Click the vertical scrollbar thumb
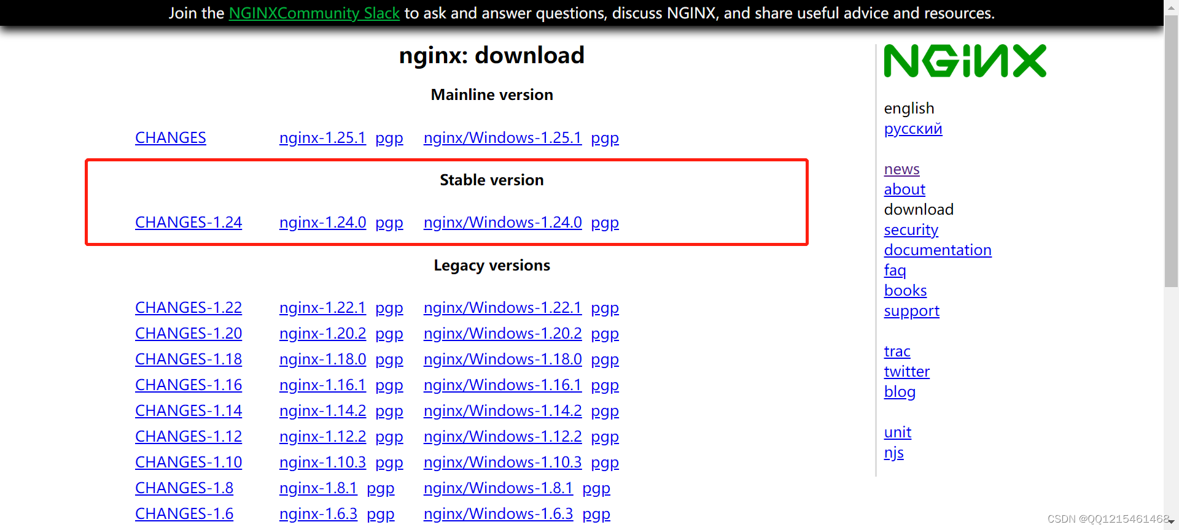1179x530 pixels. [1171, 150]
